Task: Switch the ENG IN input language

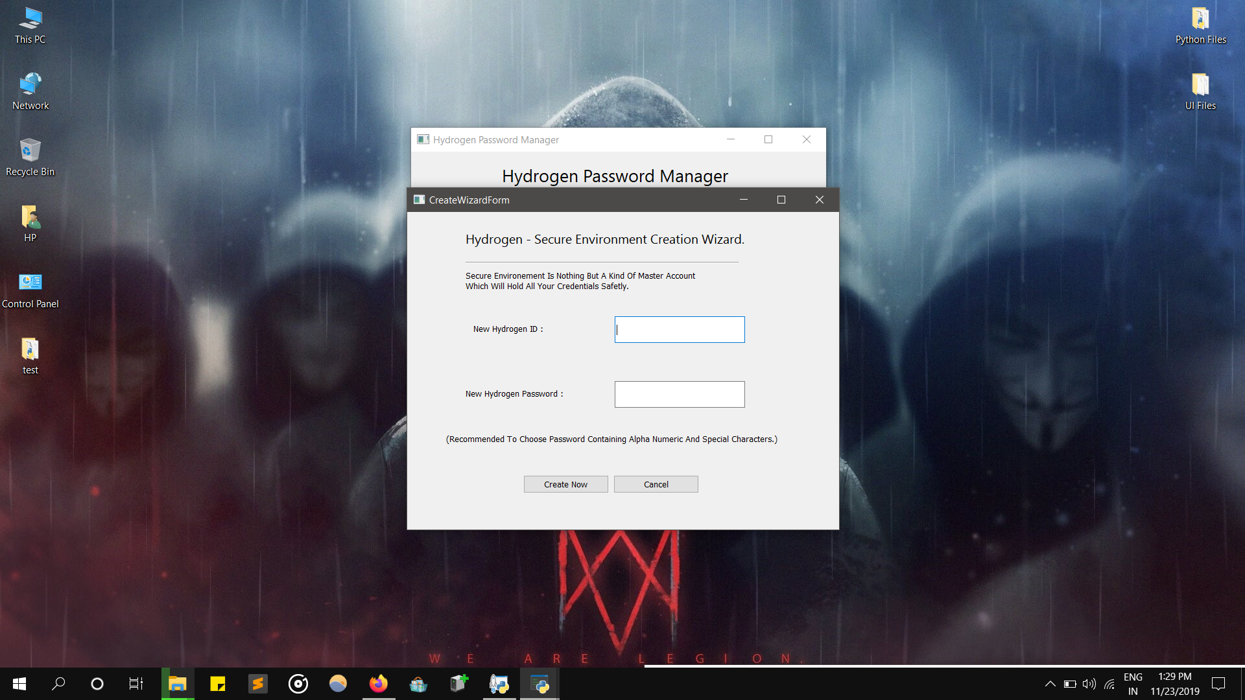Action: (x=1133, y=684)
